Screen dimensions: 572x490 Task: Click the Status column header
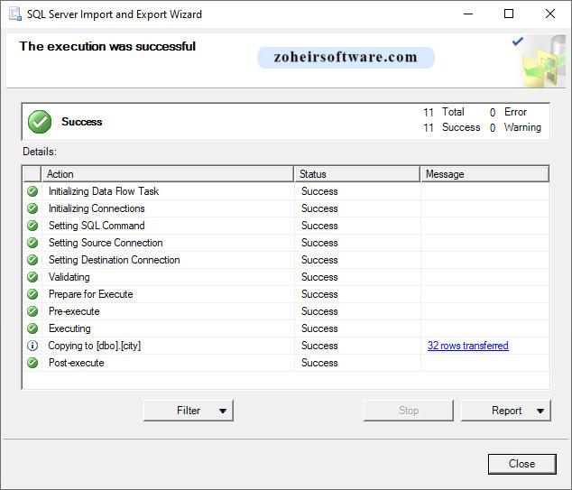(356, 174)
